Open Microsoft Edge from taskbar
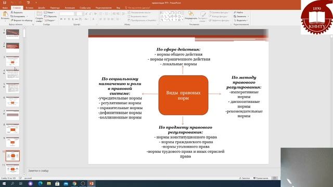Image resolution: width=333 pixels, height=187 pixels. click(x=40, y=183)
